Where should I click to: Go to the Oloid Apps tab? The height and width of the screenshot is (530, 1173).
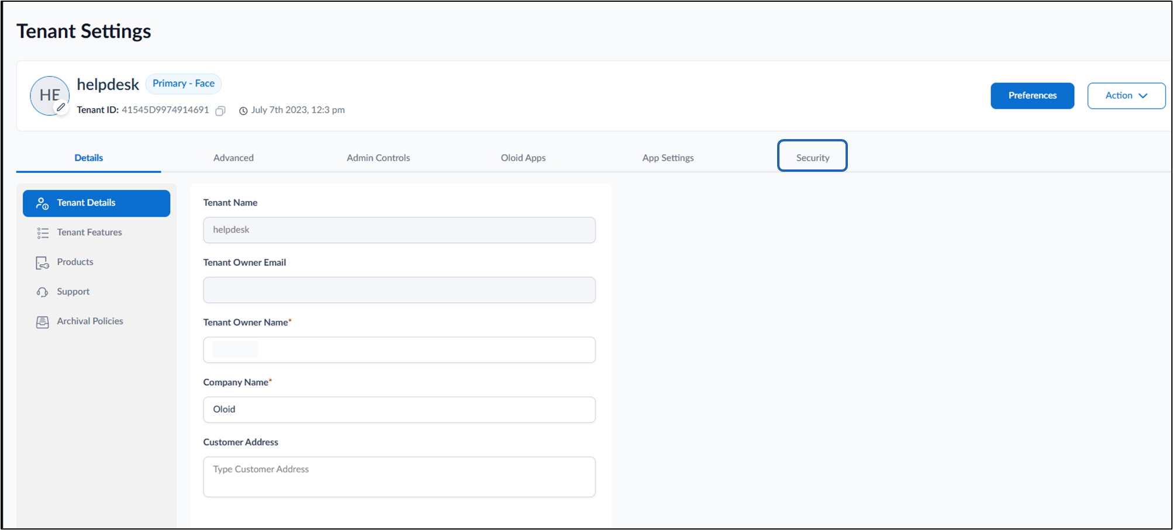coord(523,158)
